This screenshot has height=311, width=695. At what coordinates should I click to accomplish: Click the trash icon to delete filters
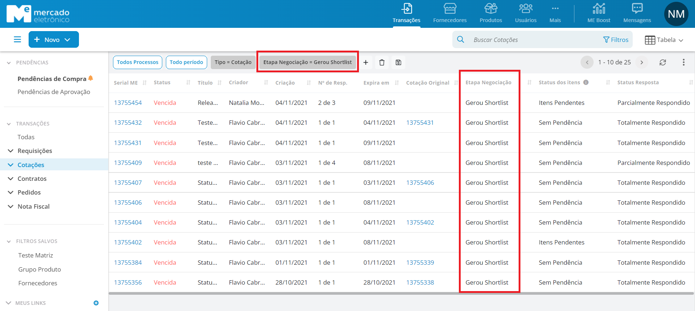click(382, 63)
